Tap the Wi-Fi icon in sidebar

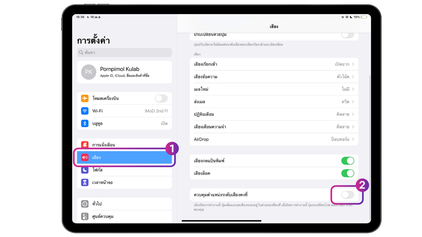85,111
